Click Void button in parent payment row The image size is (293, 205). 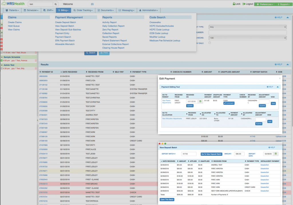click(273, 104)
